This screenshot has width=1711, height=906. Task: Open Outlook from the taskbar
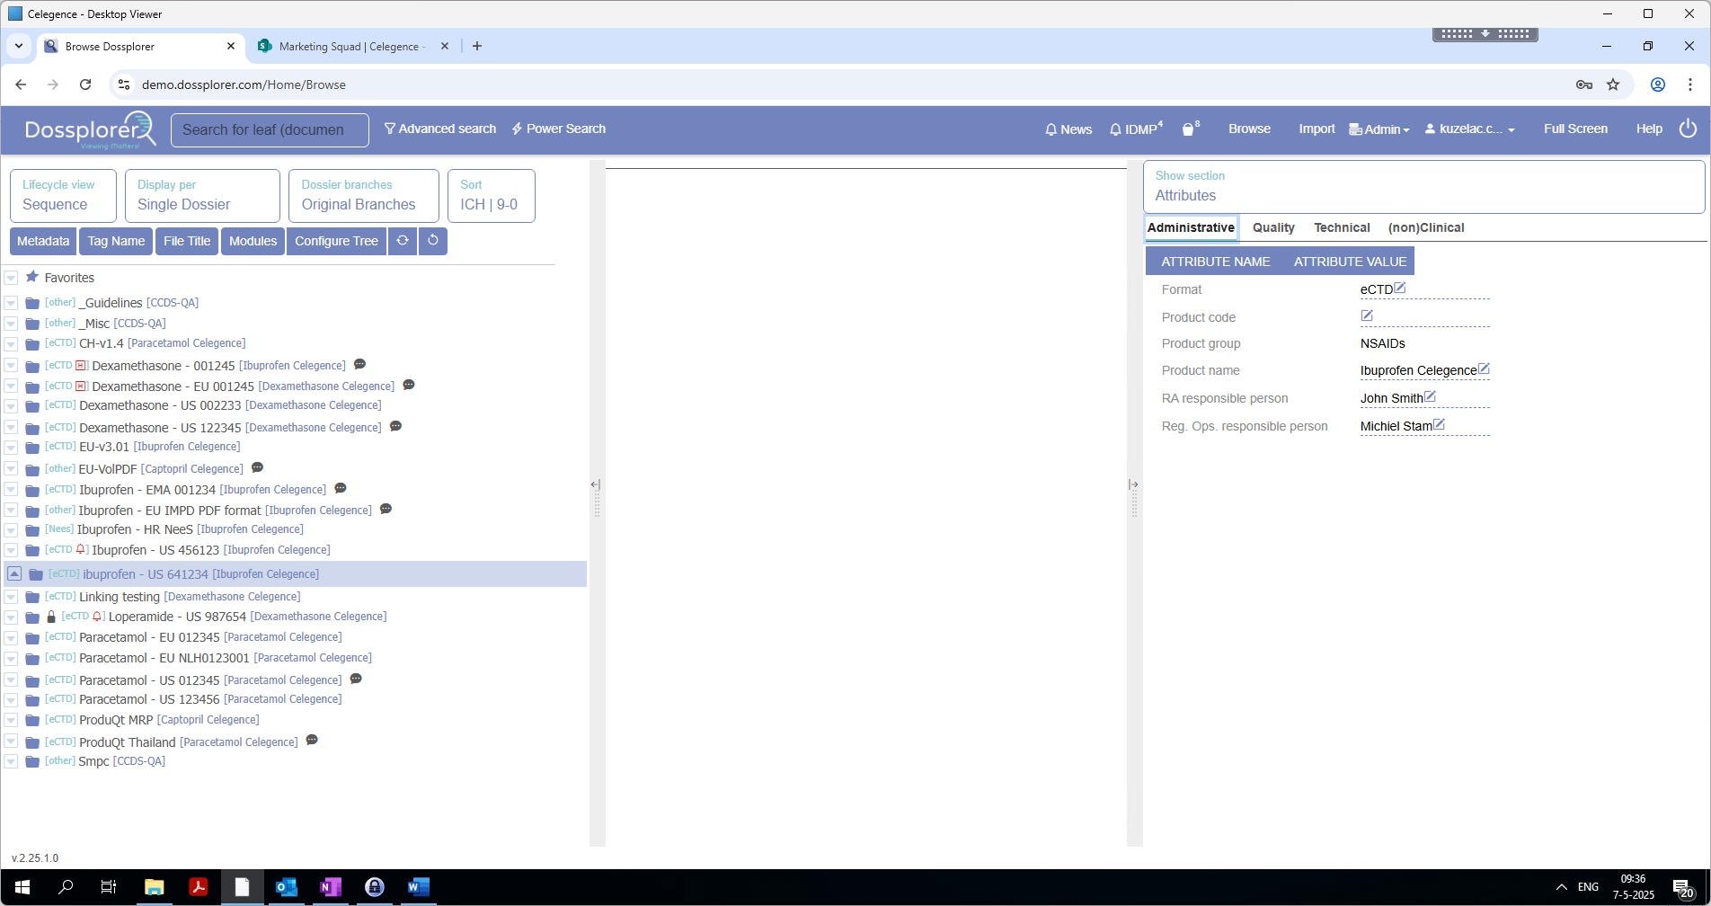tap(286, 887)
